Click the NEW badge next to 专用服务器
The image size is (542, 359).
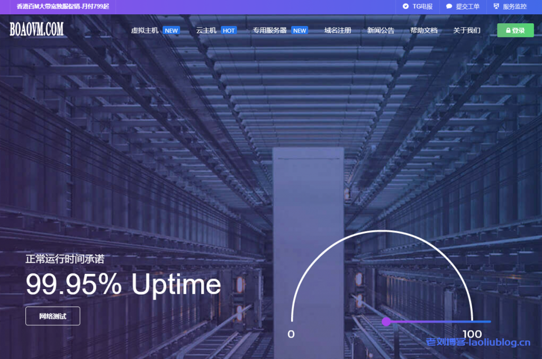pos(300,31)
